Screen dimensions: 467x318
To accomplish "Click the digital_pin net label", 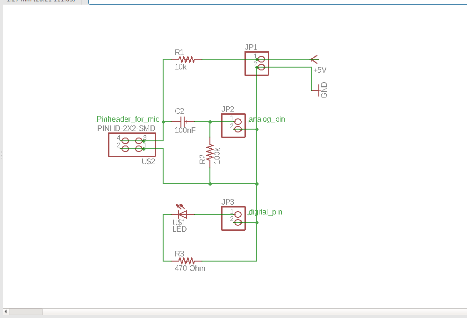I will click(x=266, y=212).
